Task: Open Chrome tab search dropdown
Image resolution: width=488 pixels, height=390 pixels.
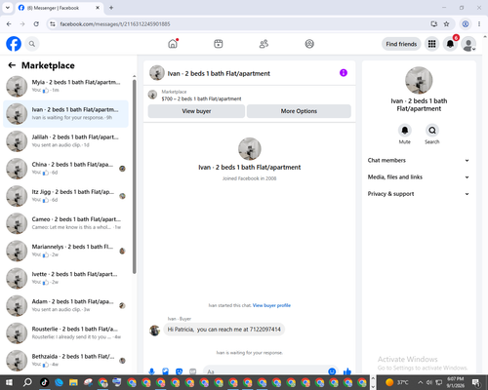Action: (x=8, y=8)
